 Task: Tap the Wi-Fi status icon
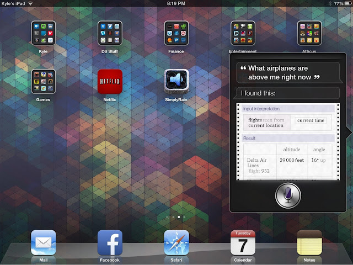click(x=30, y=3)
